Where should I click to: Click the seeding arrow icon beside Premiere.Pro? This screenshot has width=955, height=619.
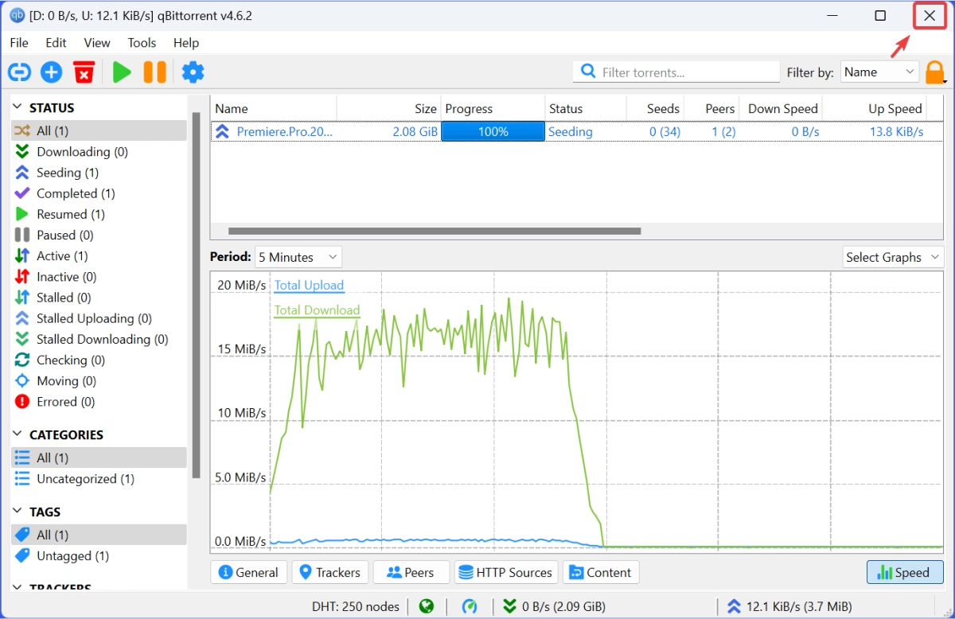222,131
